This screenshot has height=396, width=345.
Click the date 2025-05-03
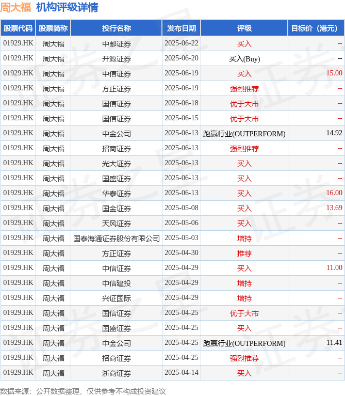(182, 237)
